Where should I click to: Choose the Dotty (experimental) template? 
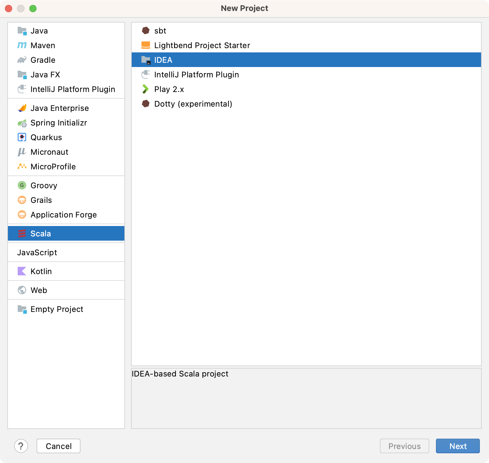(x=306, y=104)
